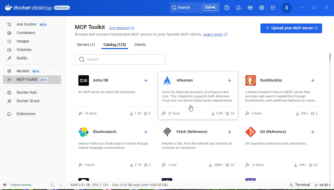The width and height of the screenshot is (334, 190).
Task: Open the Atlassian card title
Action: (184, 80)
